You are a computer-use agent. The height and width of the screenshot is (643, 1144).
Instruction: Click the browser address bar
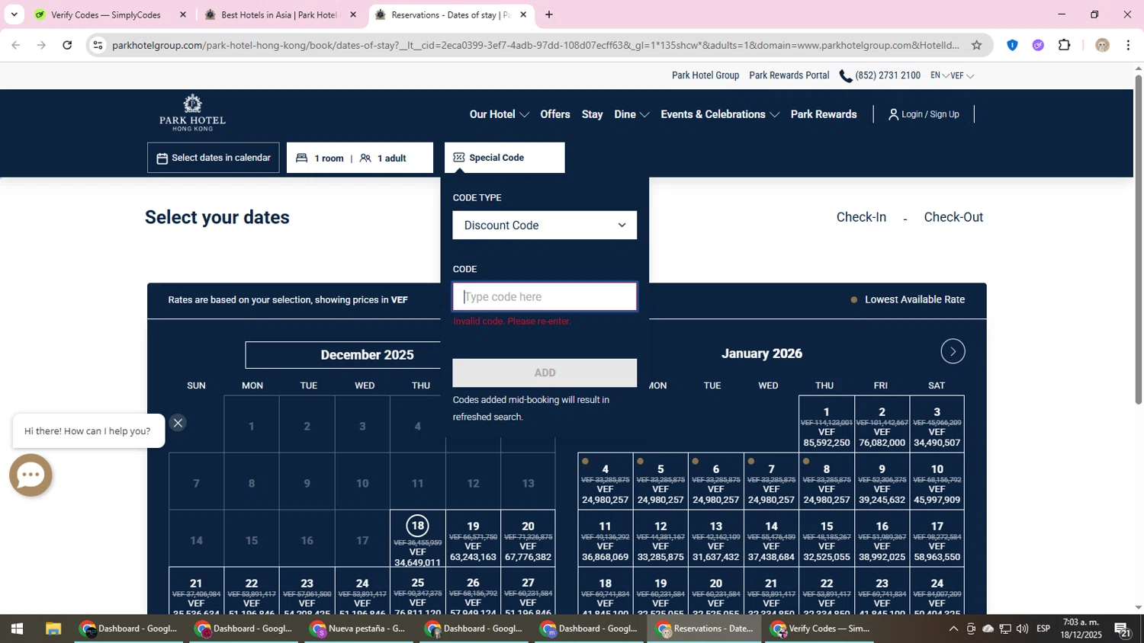click(534, 45)
